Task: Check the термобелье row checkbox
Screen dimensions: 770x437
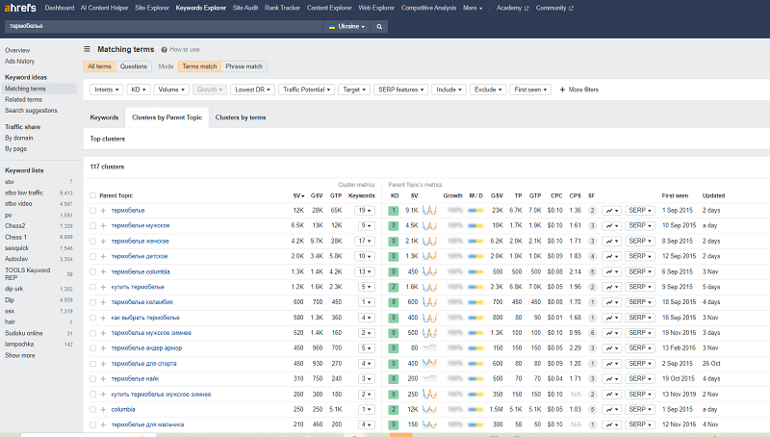Action: [x=92, y=211]
